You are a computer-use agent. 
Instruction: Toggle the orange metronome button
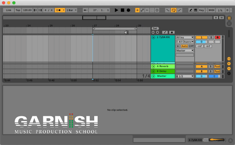[59, 10]
